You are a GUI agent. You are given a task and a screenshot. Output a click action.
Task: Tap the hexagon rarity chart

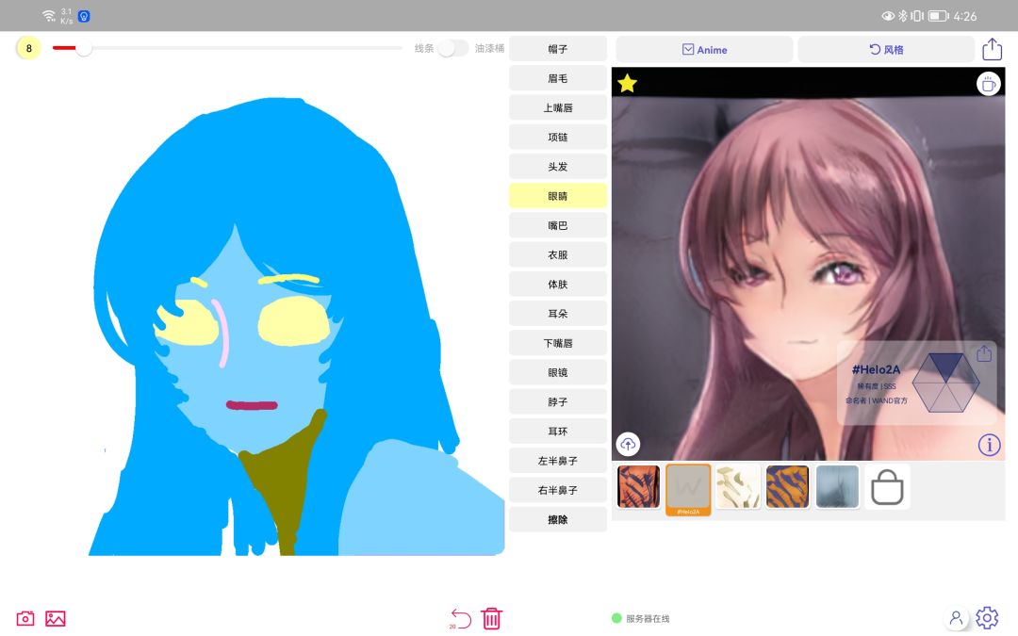[945, 383]
